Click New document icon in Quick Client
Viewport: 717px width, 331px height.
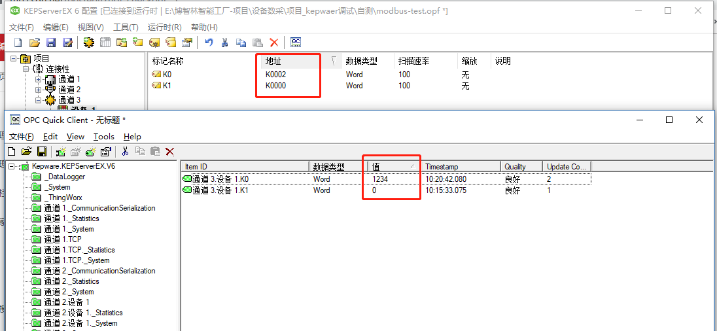(12, 151)
